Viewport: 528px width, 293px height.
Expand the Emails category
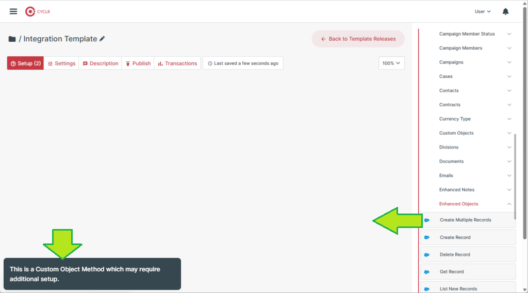[475, 175]
